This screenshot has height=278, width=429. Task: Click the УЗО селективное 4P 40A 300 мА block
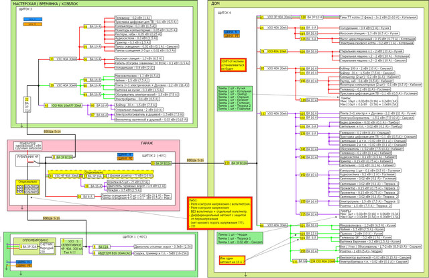pyautogui.click(x=72, y=246)
